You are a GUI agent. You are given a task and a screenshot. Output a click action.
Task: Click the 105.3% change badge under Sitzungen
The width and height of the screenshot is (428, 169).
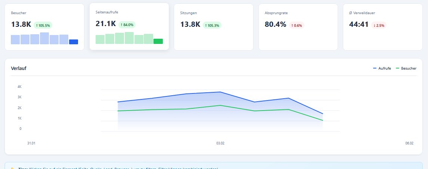tap(212, 25)
